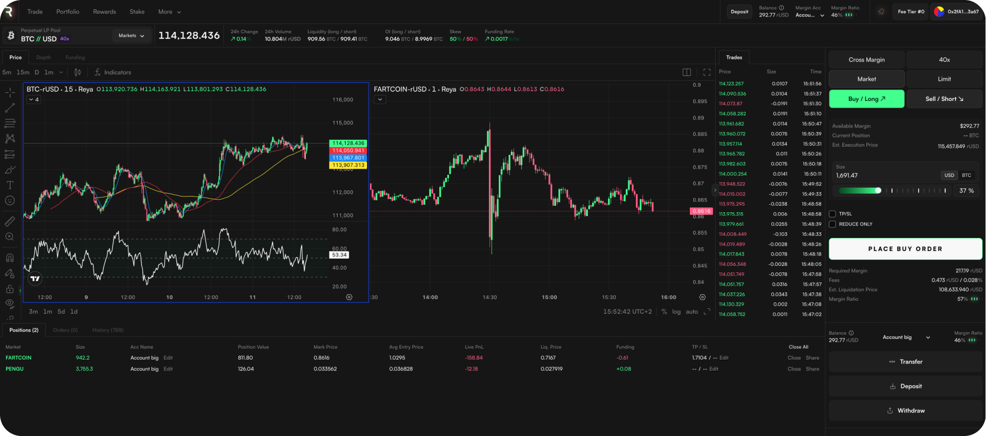Screen dimensions: 986x436
Task: Switch size unit to BTC
Action: (x=966, y=175)
